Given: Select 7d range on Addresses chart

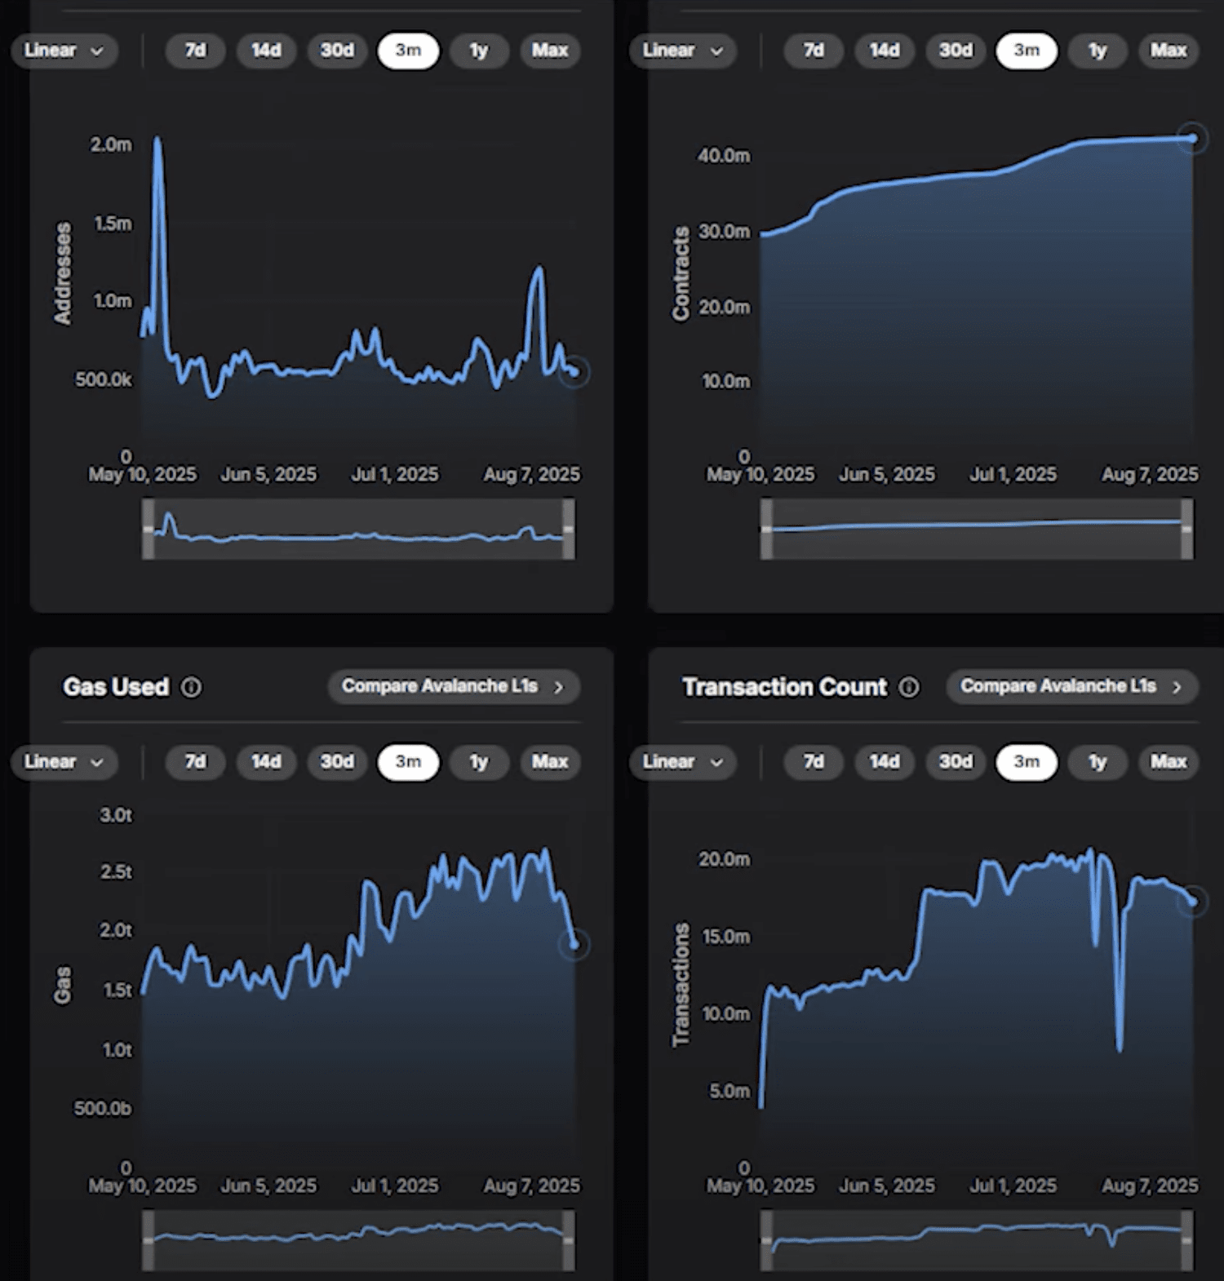Looking at the screenshot, I should pyautogui.click(x=195, y=51).
